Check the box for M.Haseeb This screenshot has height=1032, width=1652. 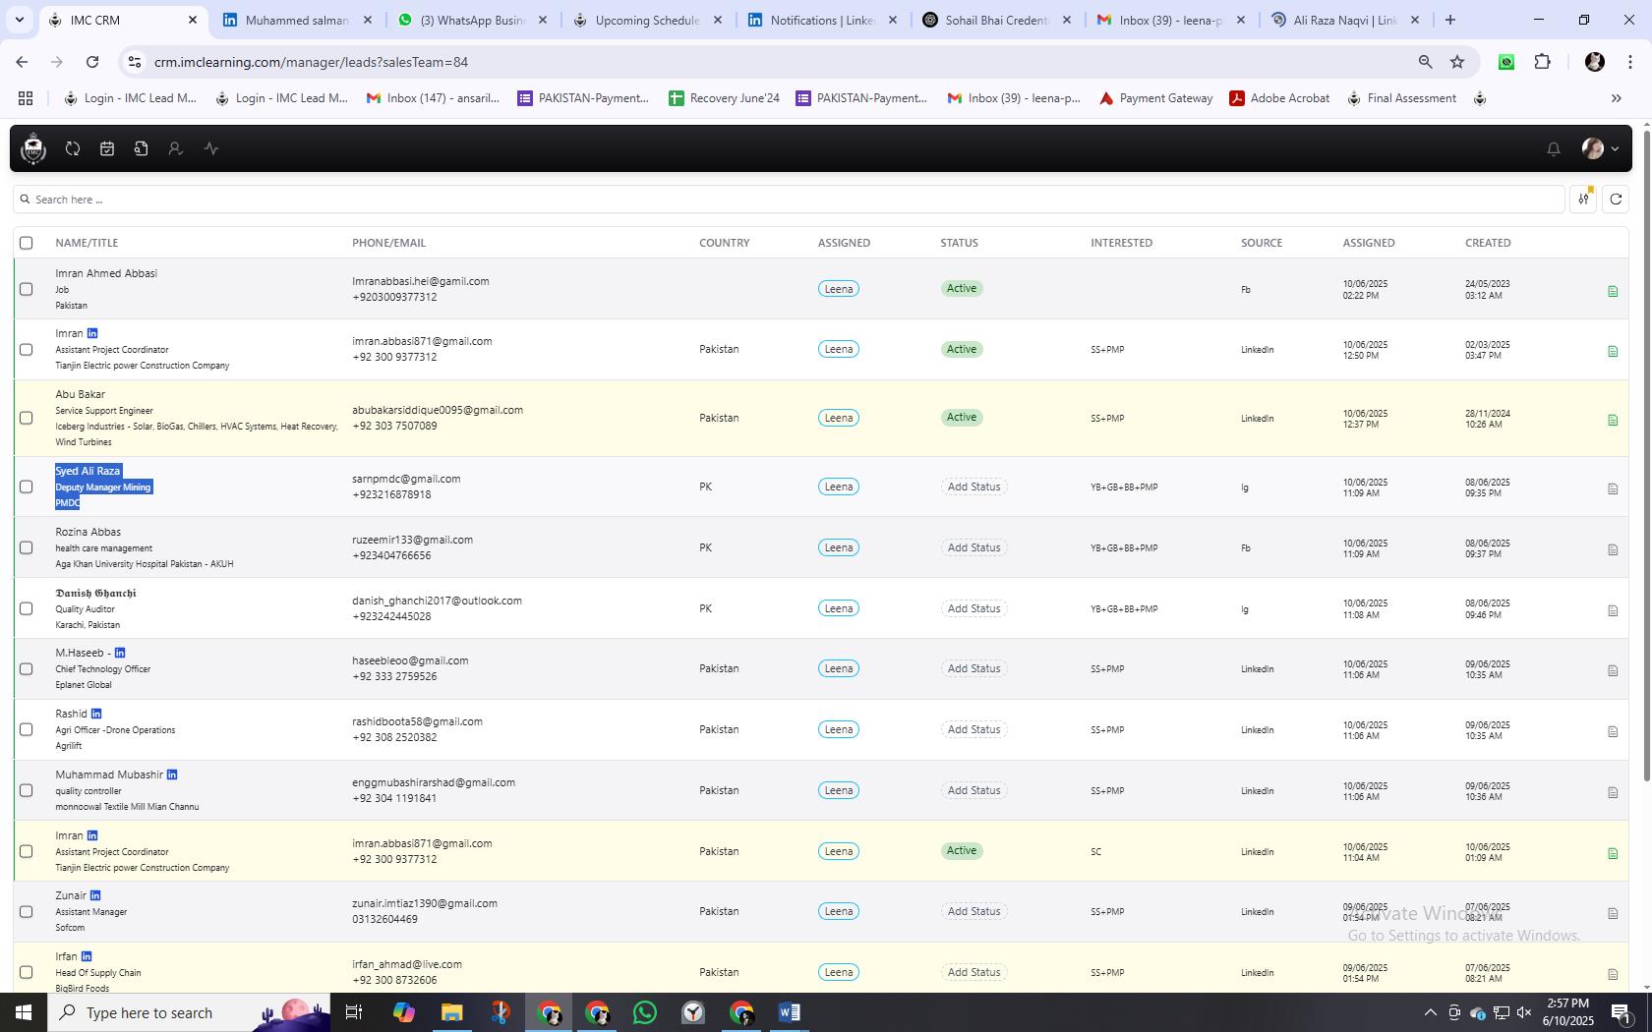(x=27, y=668)
